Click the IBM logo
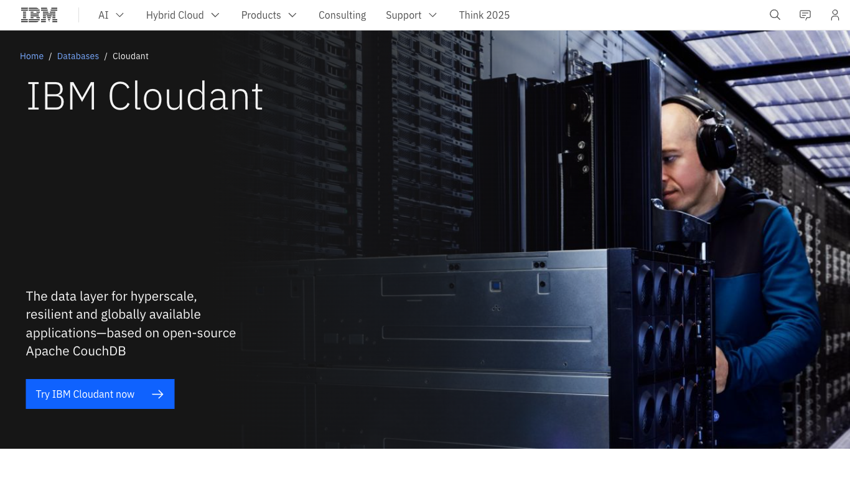This screenshot has width=850, height=478. coord(39,15)
